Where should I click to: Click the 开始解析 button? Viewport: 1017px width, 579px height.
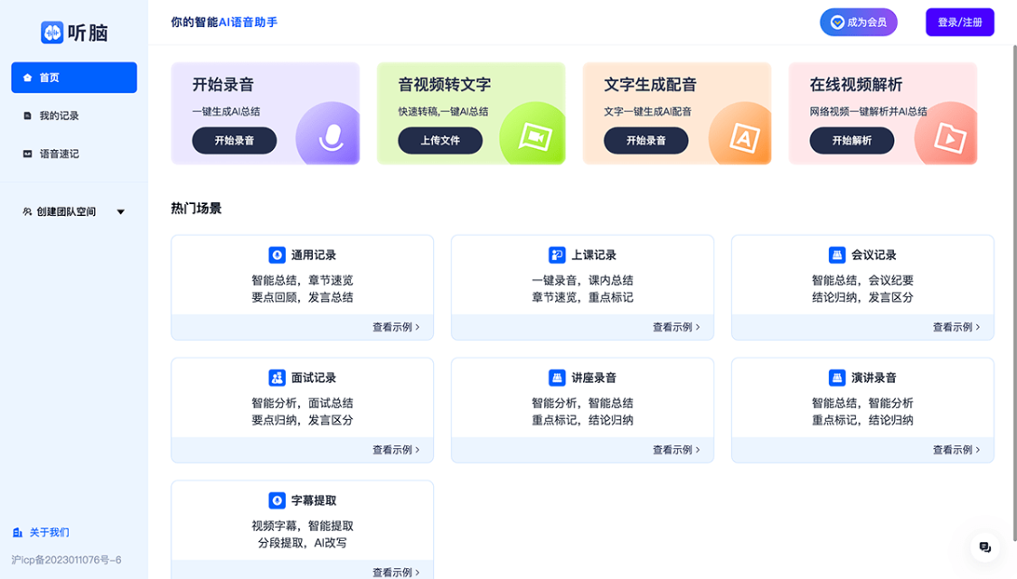[x=852, y=141]
